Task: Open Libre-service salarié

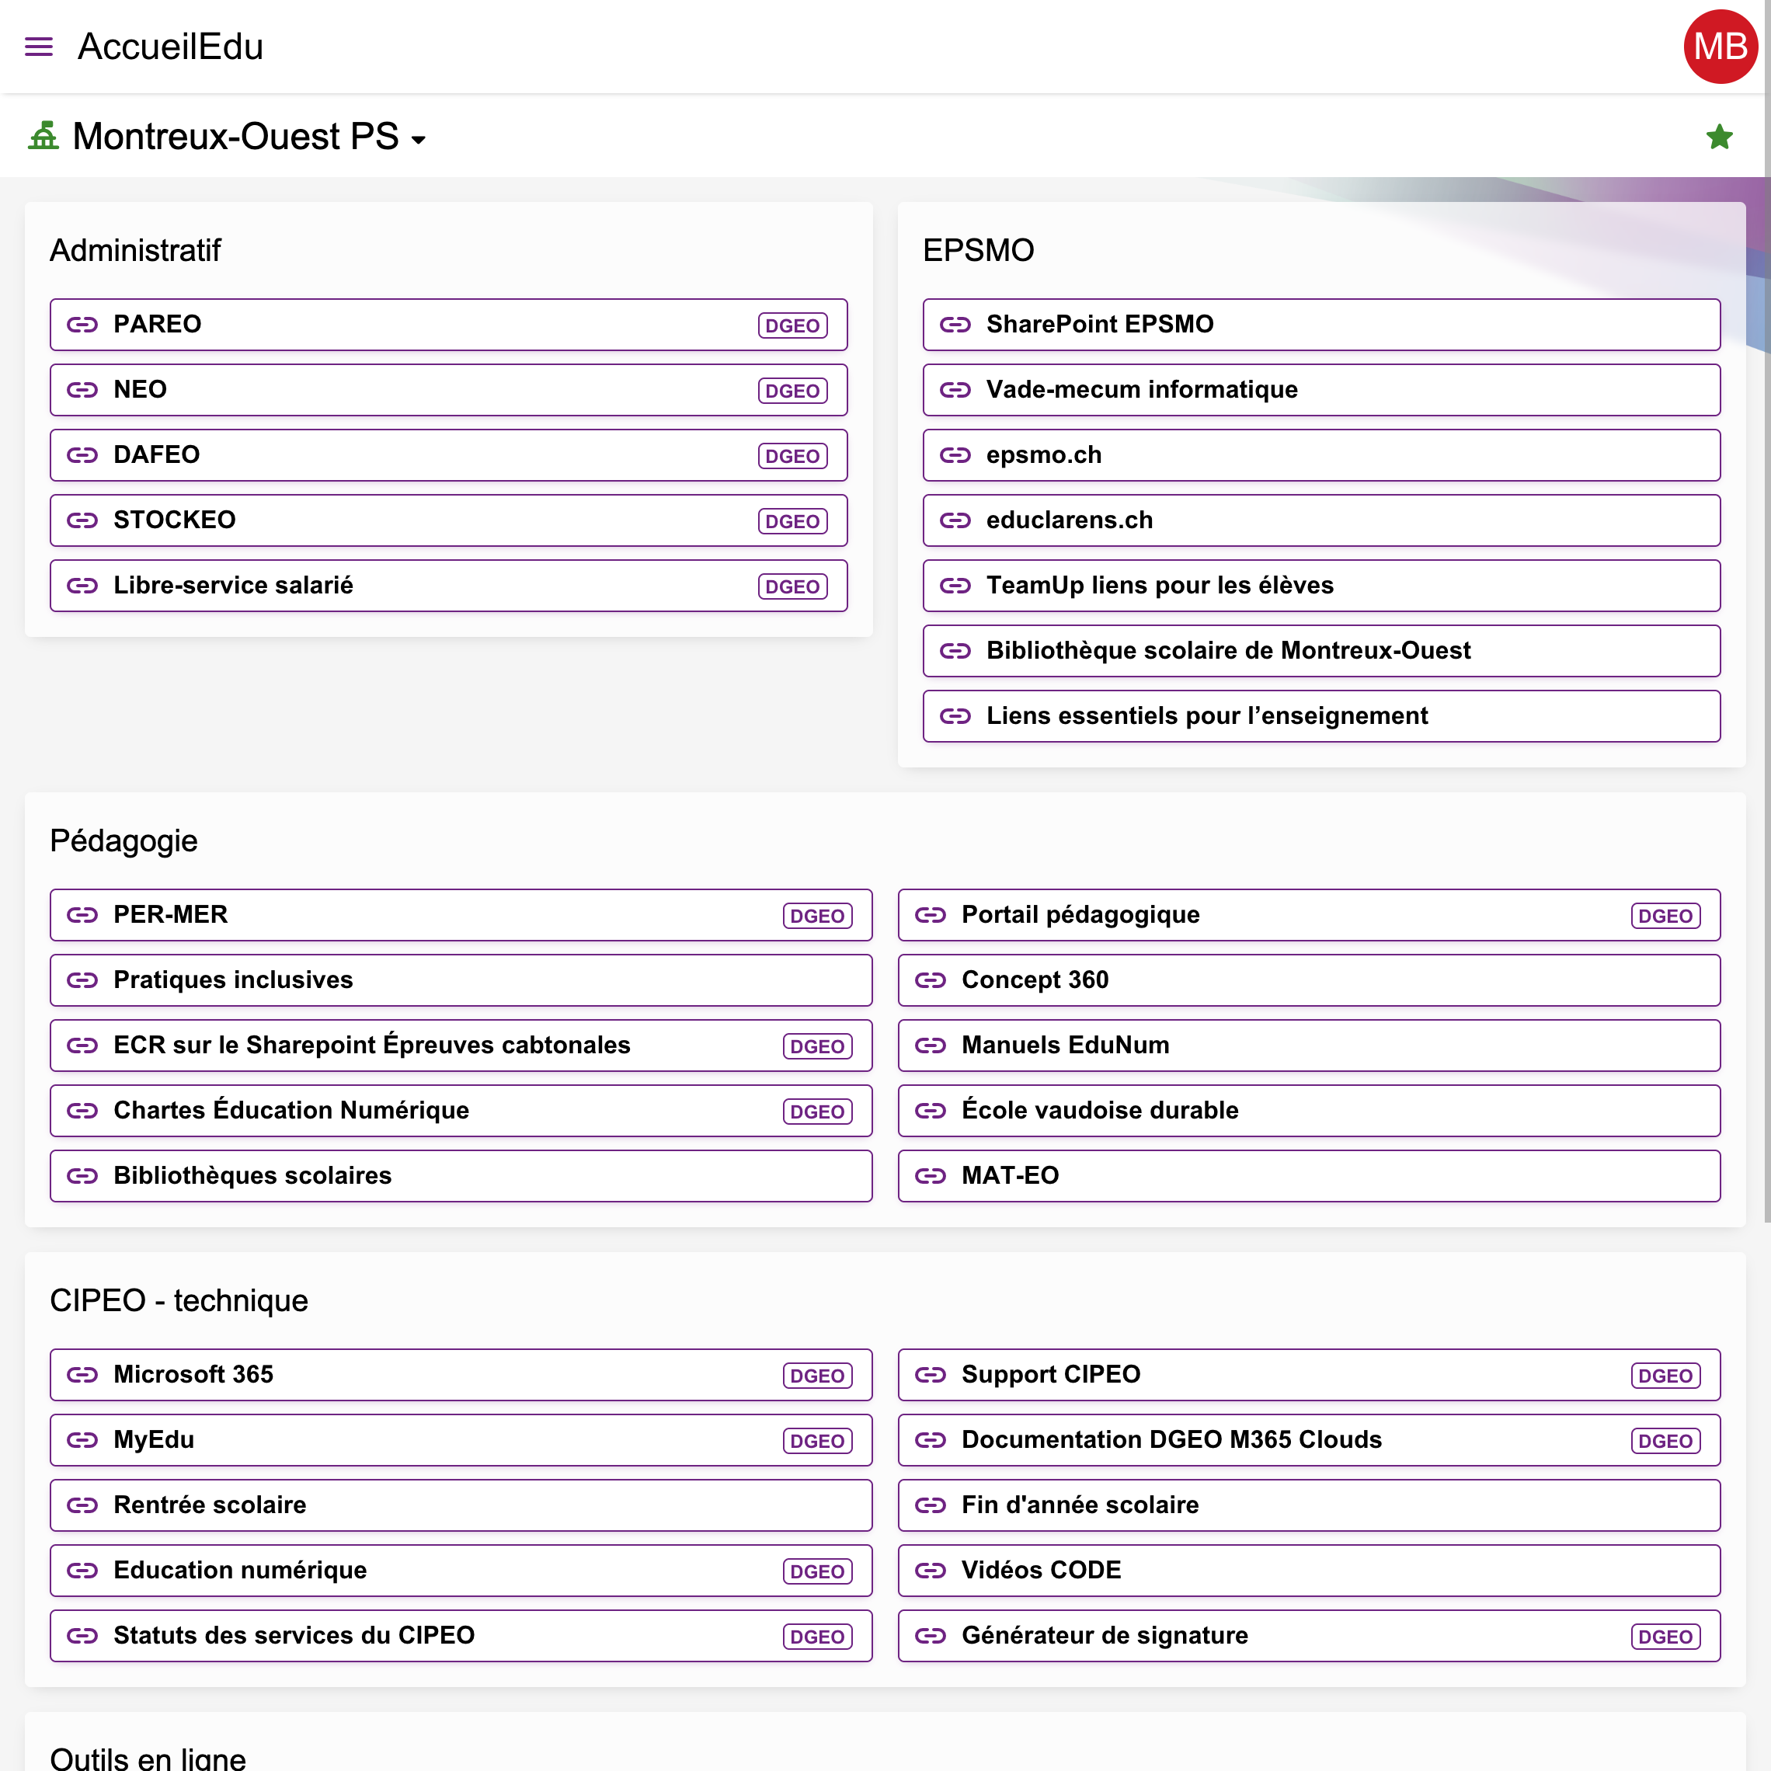Action: (448, 586)
